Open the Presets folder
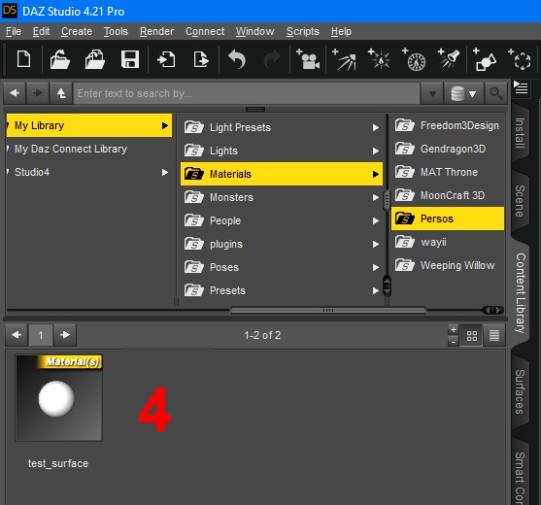541x505 pixels. [x=282, y=290]
